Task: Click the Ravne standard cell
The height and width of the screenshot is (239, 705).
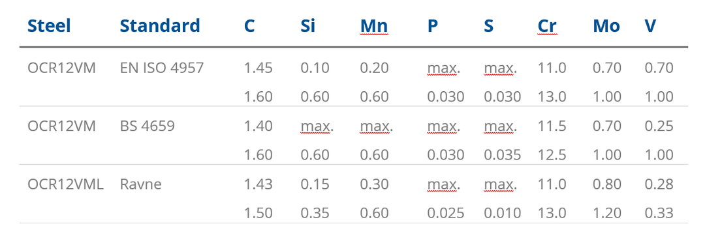Action: click(x=141, y=184)
